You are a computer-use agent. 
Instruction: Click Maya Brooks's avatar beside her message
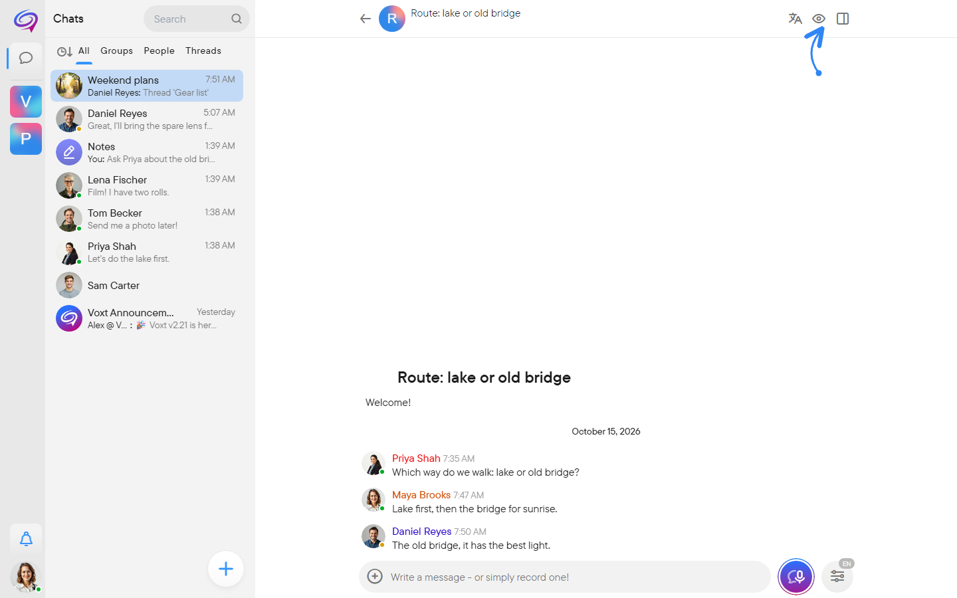373,500
